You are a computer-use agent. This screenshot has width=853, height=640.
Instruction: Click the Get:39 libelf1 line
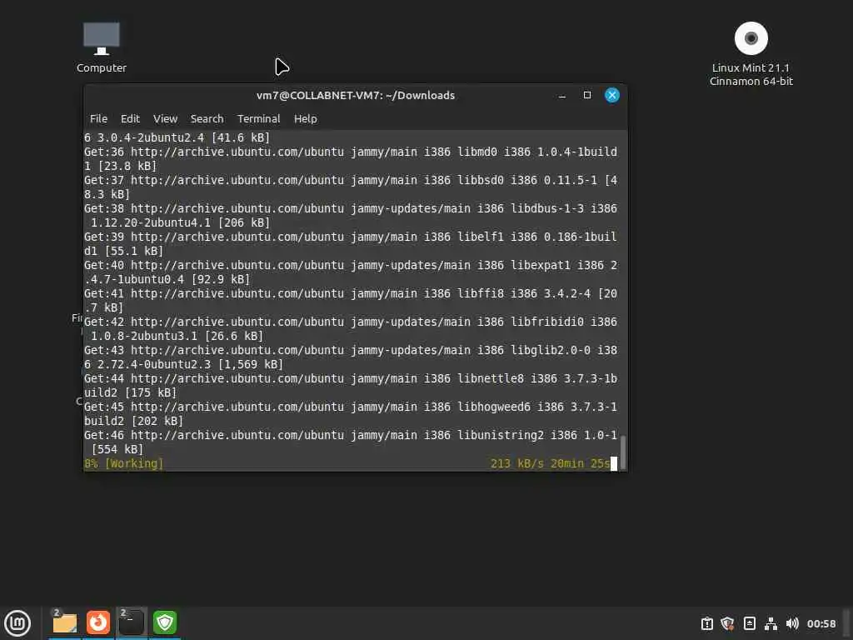coord(351,244)
